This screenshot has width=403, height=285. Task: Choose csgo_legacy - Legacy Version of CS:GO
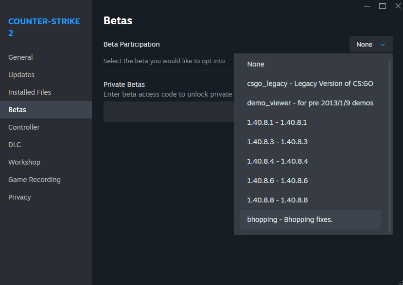(310, 84)
